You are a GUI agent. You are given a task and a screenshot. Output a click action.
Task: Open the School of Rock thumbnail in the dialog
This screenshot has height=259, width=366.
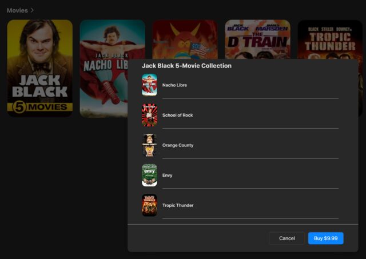pyautogui.click(x=149, y=115)
